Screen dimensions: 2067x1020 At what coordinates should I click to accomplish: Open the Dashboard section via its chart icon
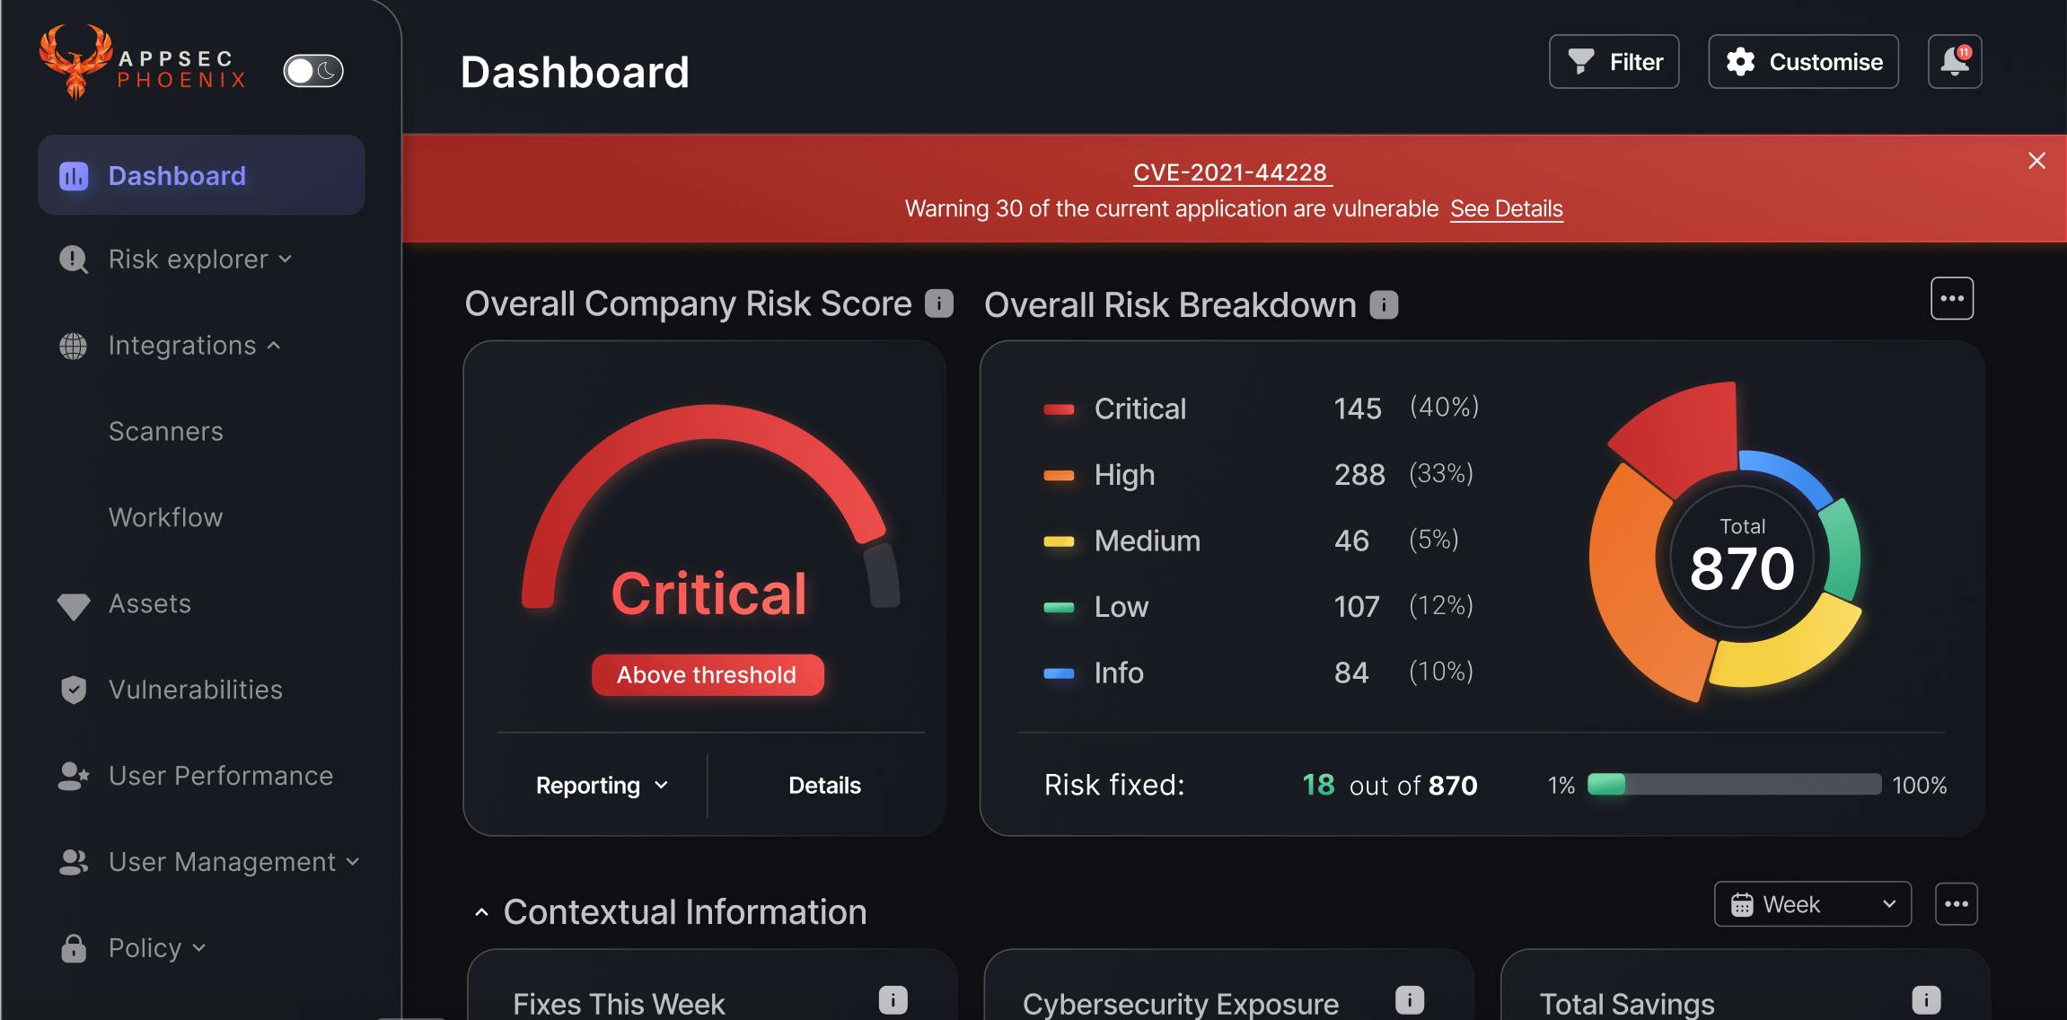point(74,175)
